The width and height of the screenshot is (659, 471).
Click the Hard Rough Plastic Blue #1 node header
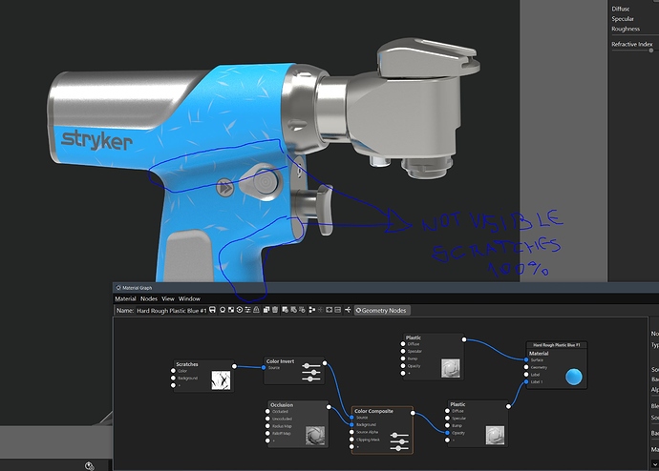click(557, 345)
